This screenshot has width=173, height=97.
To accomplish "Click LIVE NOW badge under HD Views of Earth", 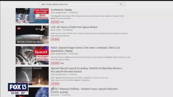I will (x=55, y=40).
